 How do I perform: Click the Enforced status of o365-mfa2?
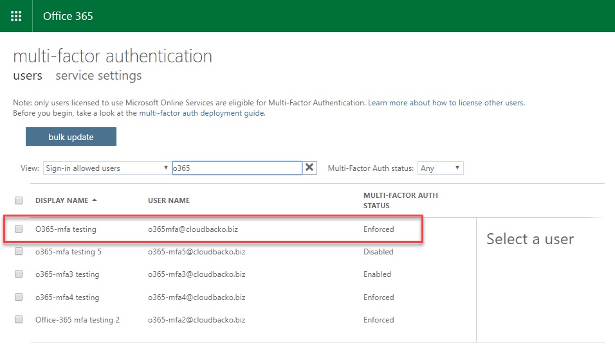pyautogui.click(x=378, y=320)
